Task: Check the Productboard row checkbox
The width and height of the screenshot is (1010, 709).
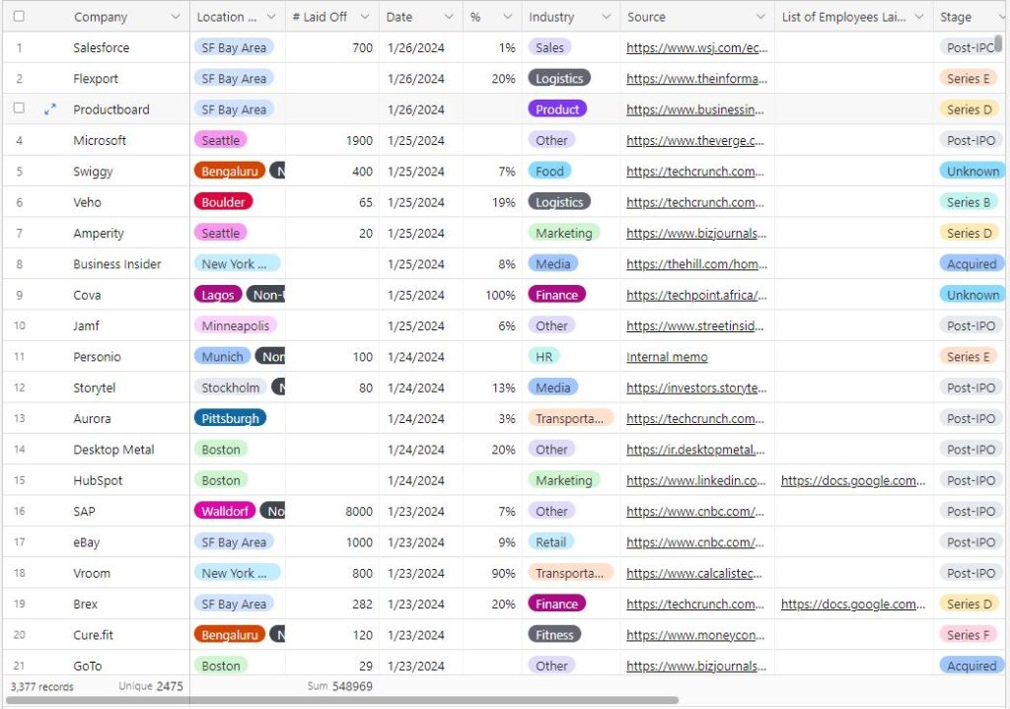Action: coord(19,109)
